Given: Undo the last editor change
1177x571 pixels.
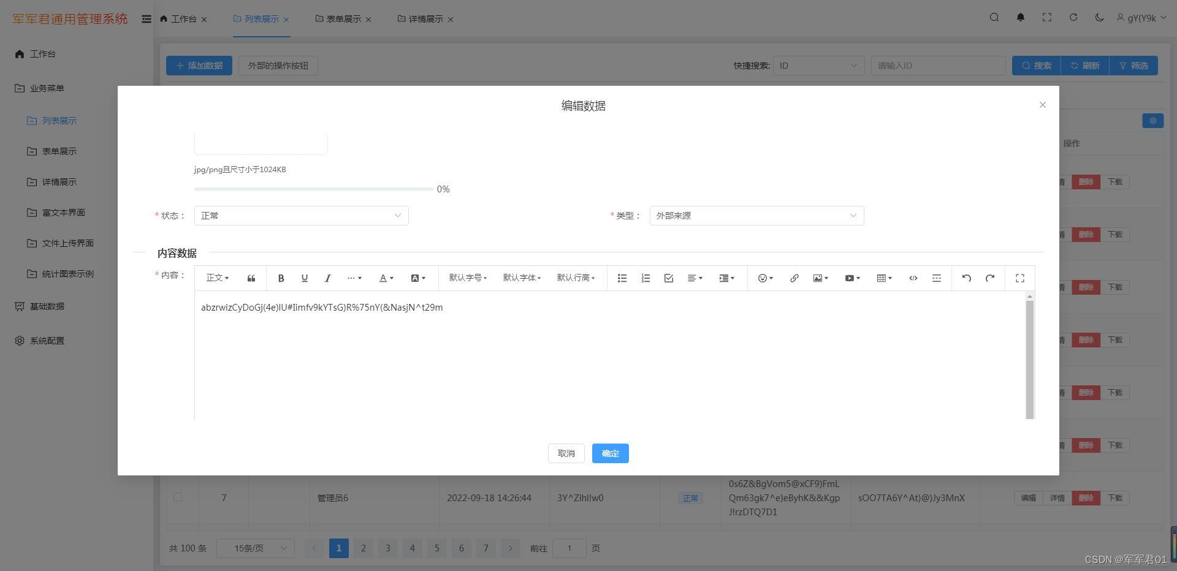Looking at the screenshot, I should tap(966, 278).
